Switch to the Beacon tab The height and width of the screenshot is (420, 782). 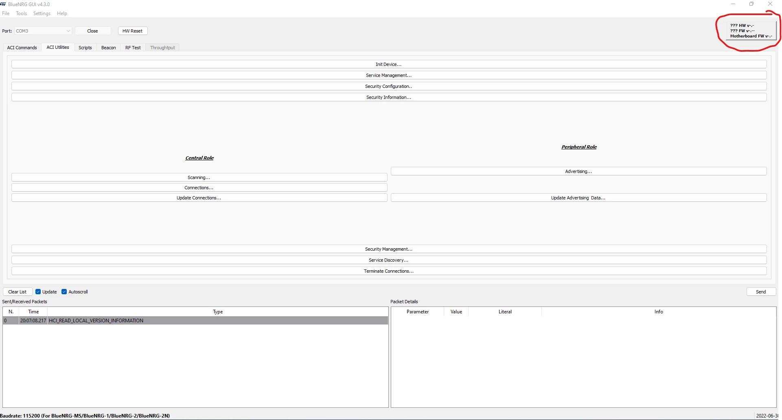pos(109,48)
